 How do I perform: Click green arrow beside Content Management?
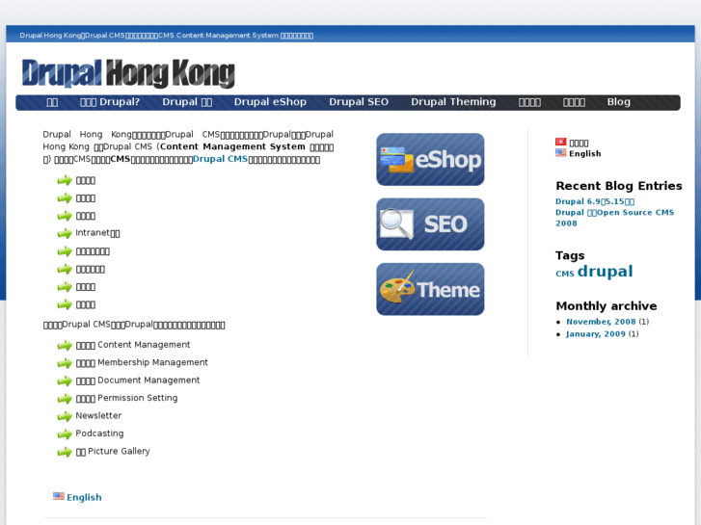point(65,346)
